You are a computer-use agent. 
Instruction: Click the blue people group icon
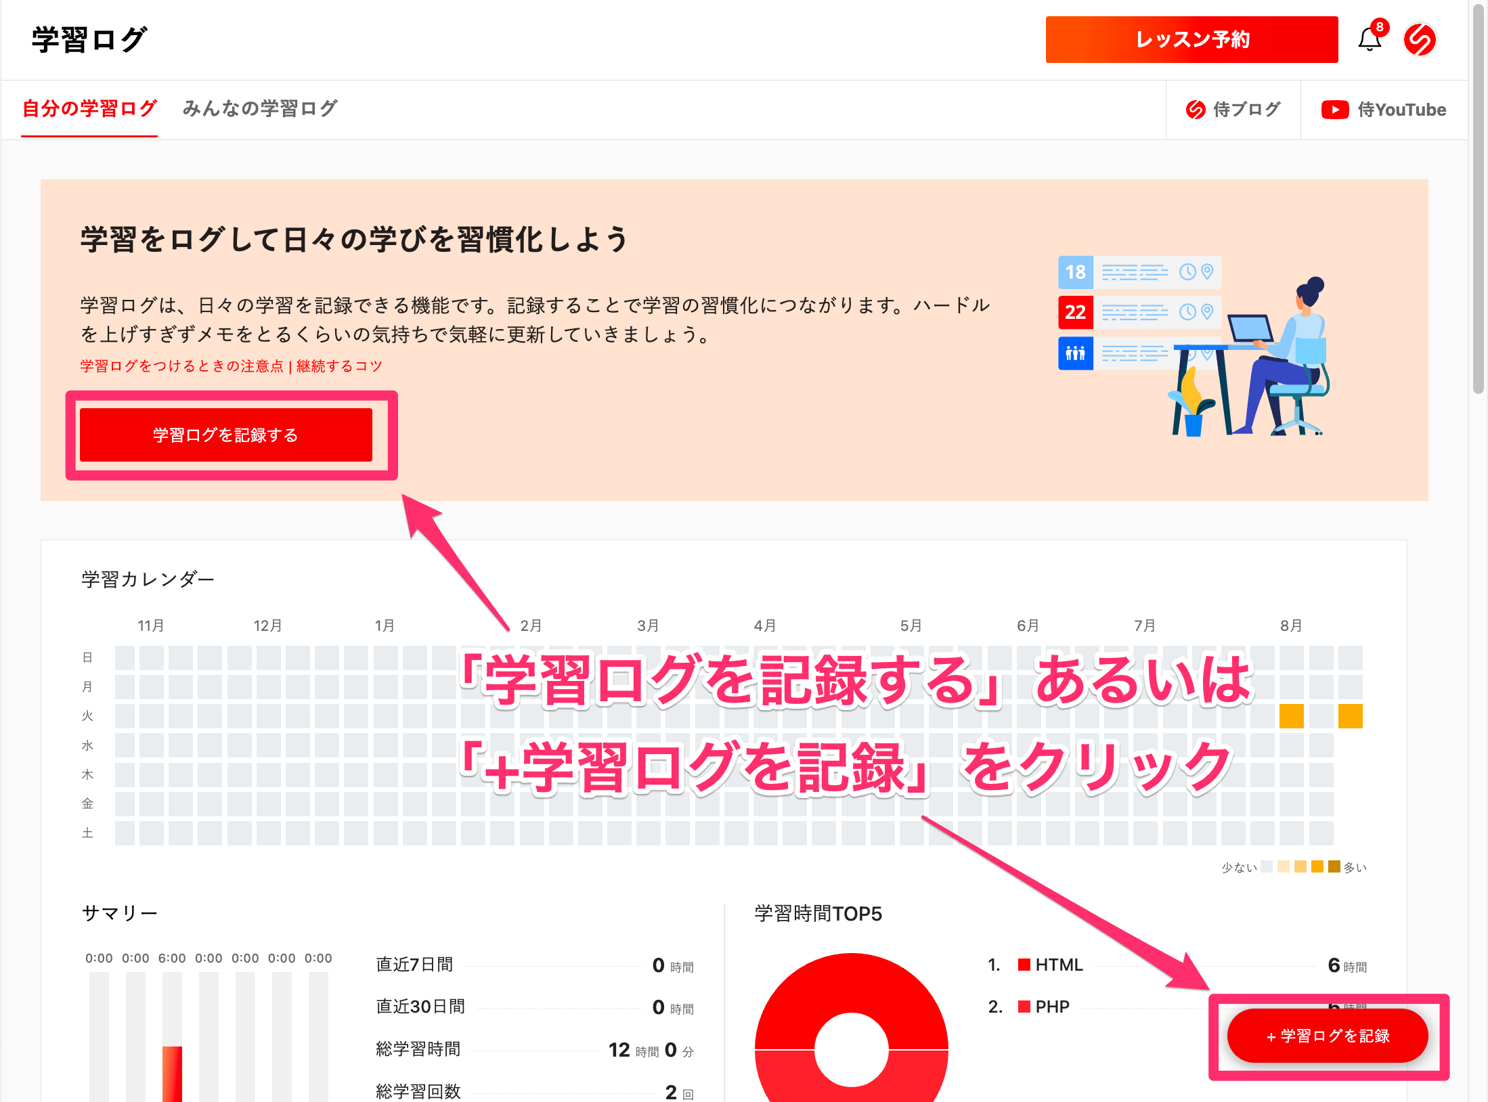[x=1075, y=353]
